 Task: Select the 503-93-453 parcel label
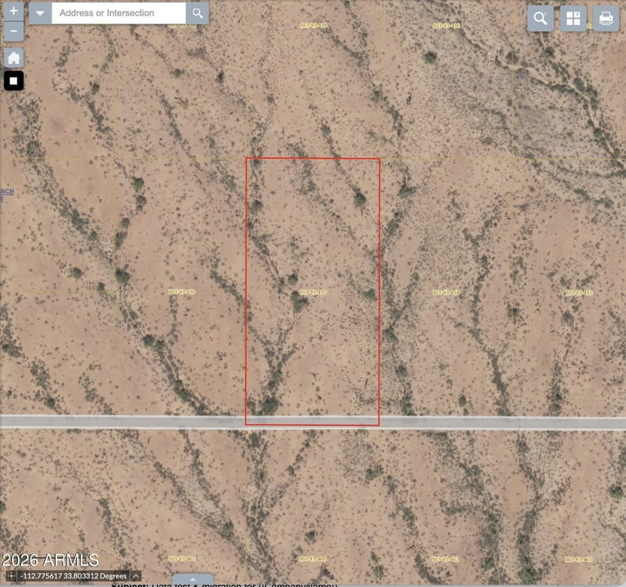point(579,292)
